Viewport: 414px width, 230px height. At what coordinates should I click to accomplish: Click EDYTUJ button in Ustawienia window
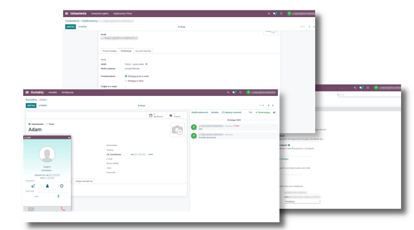click(x=70, y=27)
